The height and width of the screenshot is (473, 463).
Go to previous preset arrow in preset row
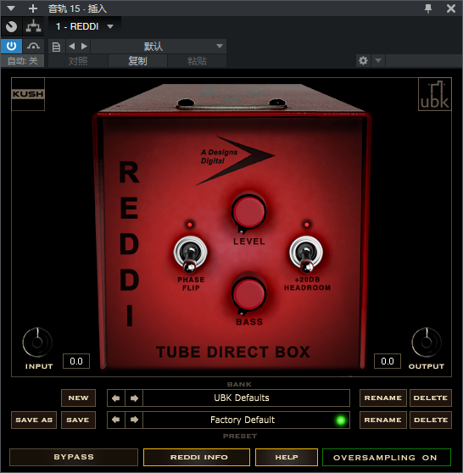[x=116, y=420]
